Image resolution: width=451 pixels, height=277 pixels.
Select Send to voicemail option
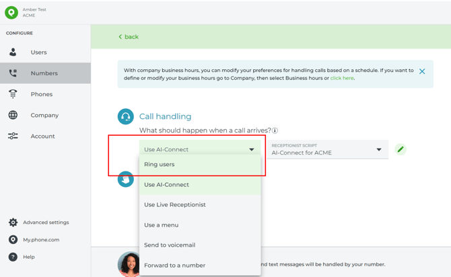(200, 245)
